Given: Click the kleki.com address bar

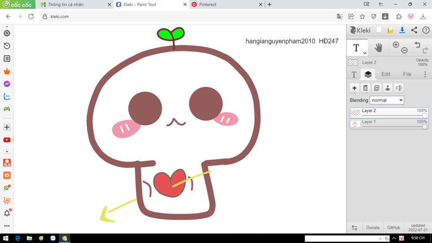Looking at the screenshot, I should tap(187, 16).
